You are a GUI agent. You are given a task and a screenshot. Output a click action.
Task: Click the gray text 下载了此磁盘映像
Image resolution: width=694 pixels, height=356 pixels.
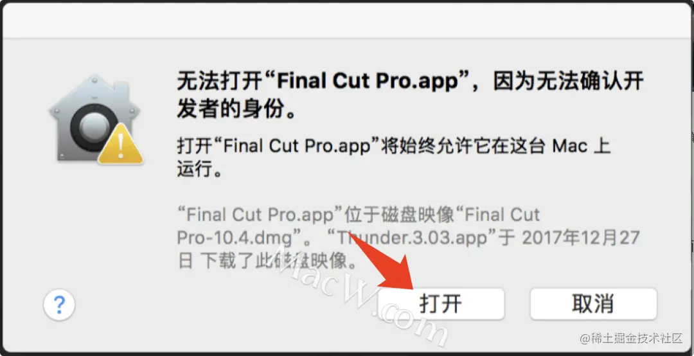pyautogui.click(x=273, y=262)
